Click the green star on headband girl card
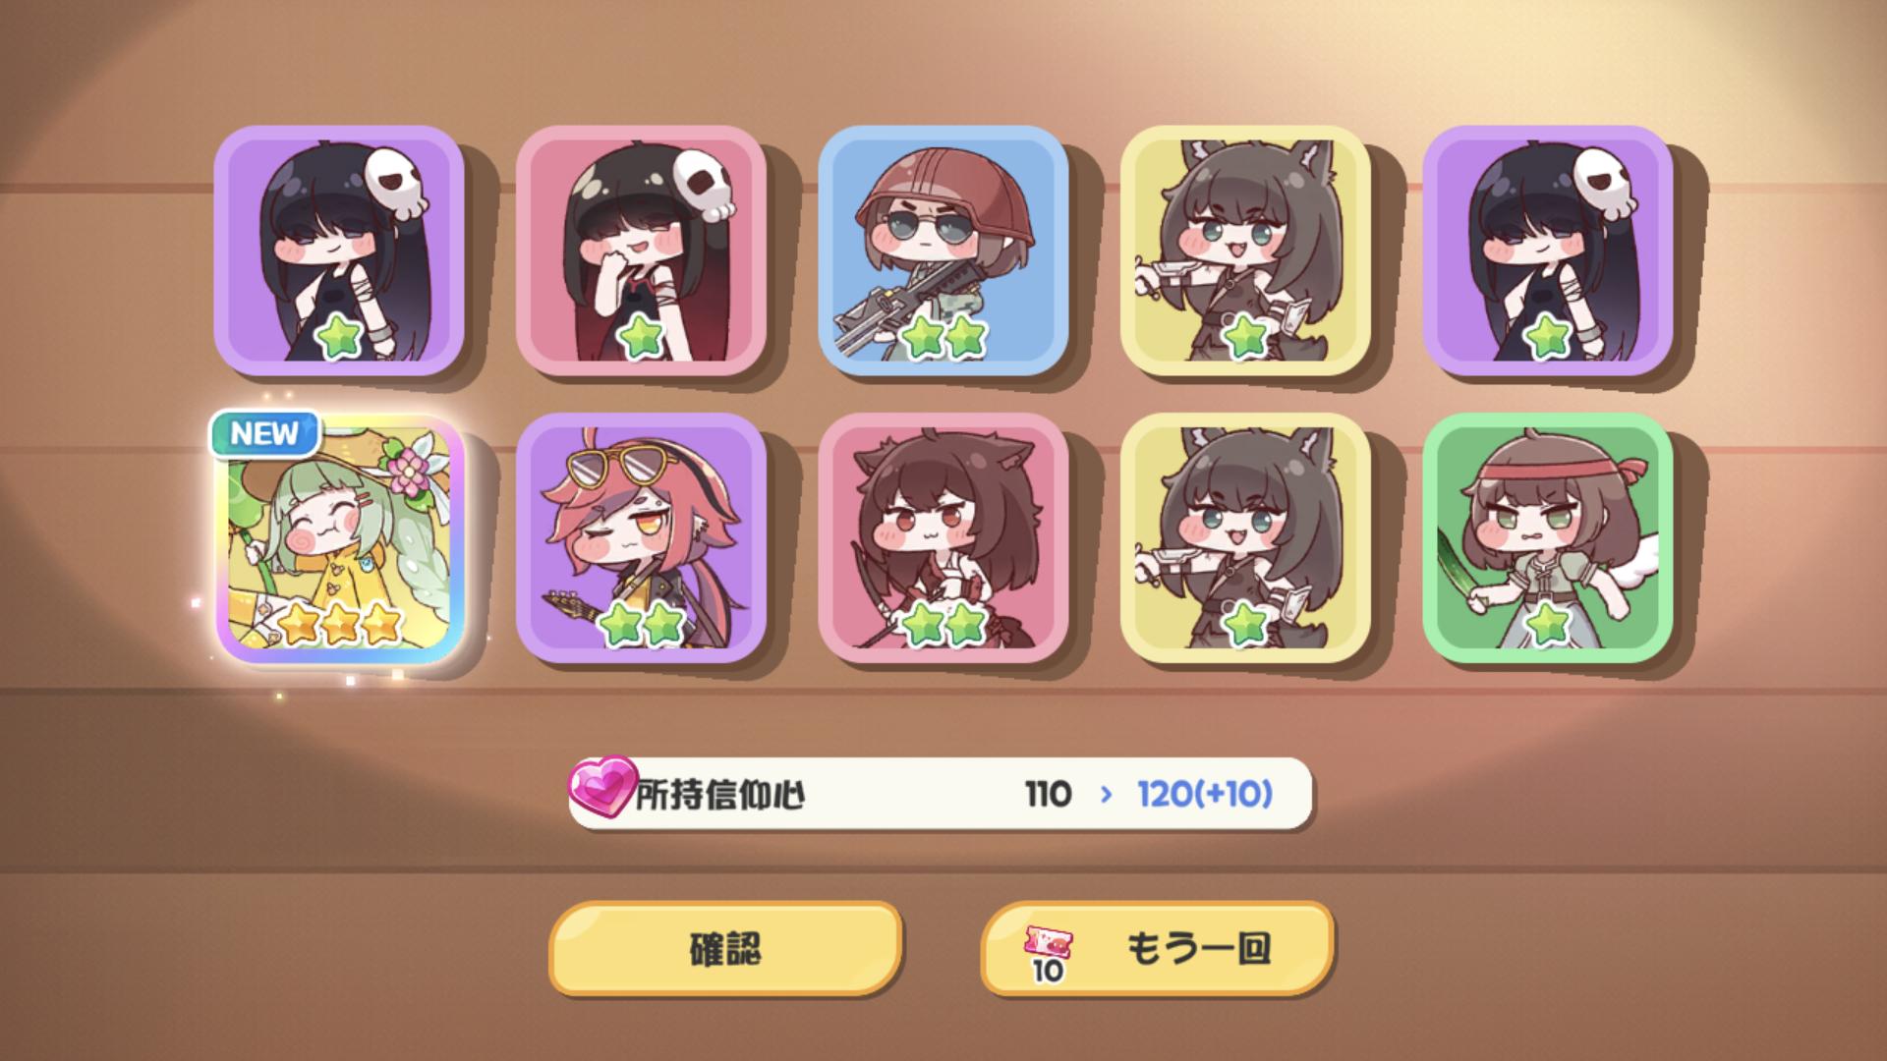Screen dimensions: 1887x1061 tap(1548, 623)
